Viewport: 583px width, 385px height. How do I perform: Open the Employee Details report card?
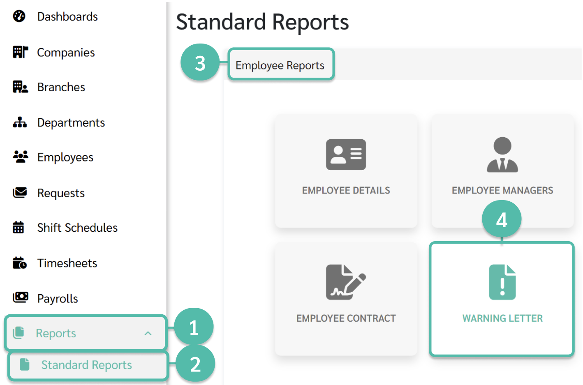pos(346,171)
